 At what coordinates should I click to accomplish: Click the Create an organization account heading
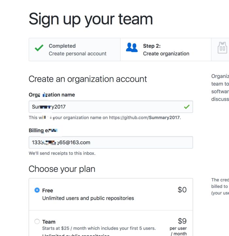[88, 79]
